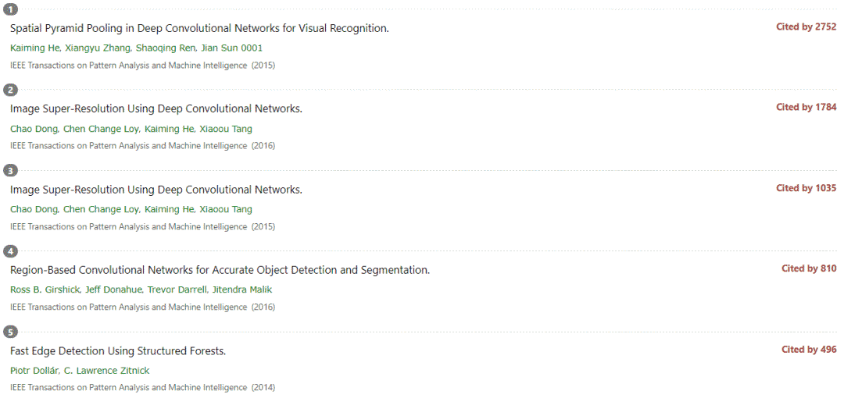Open the 2016 Image Super-Resolution paper title
Image resolution: width=844 pixels, height=405 pixels.
(156, 109)
